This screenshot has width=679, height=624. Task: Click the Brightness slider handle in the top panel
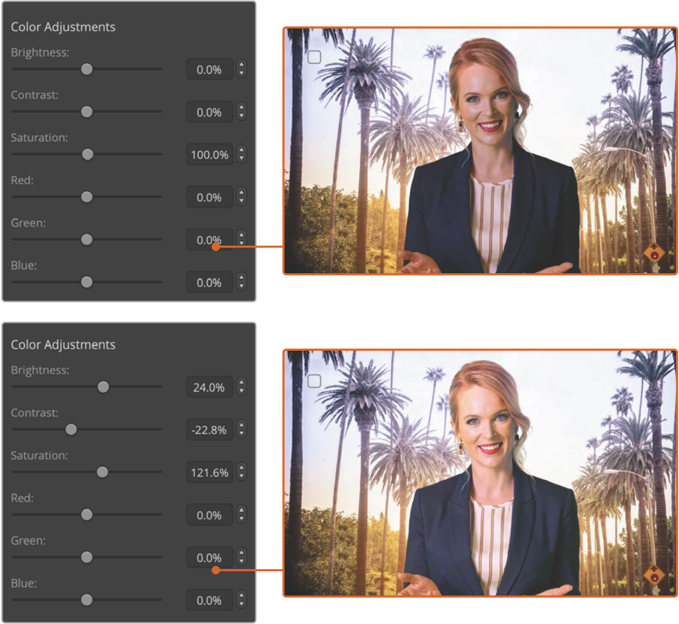(x=87, y=69)
